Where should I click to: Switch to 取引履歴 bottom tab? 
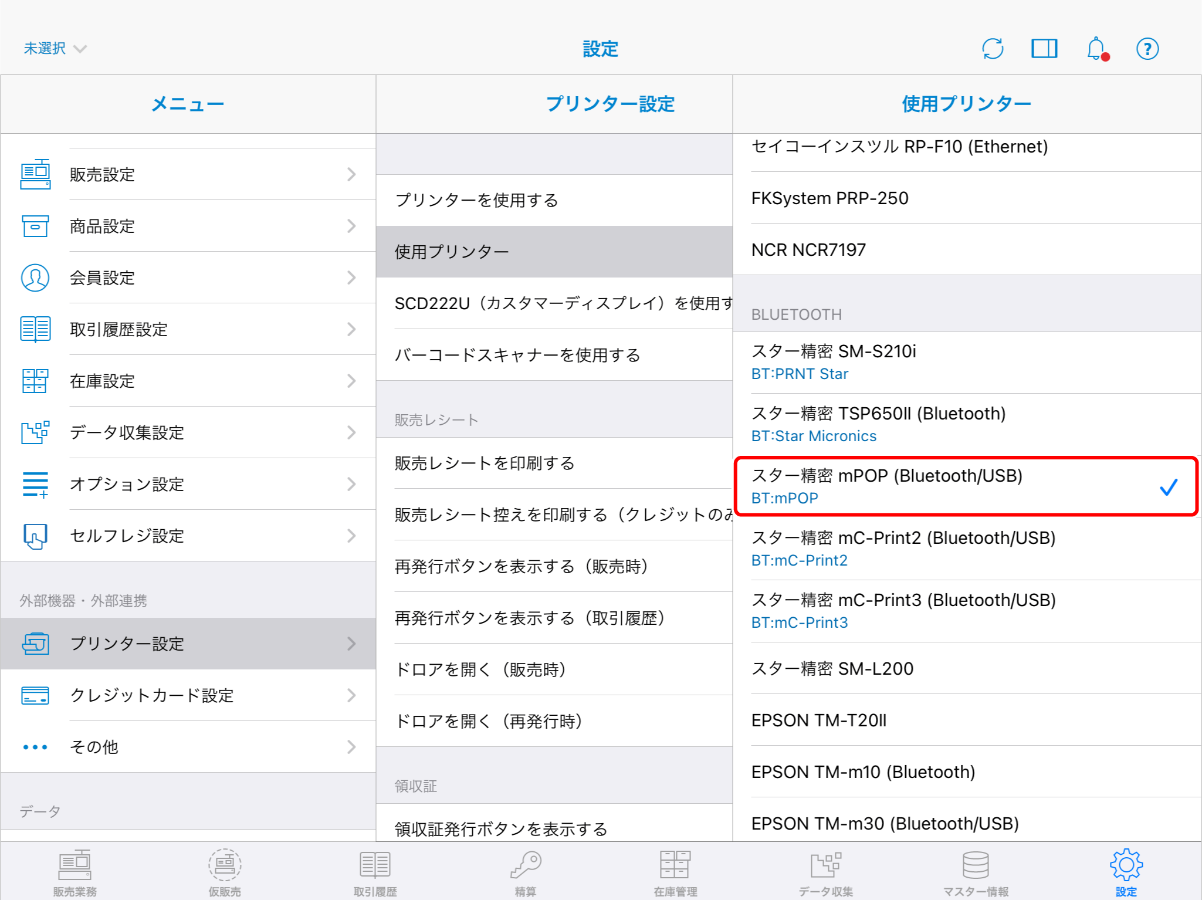tap(375, 872)
